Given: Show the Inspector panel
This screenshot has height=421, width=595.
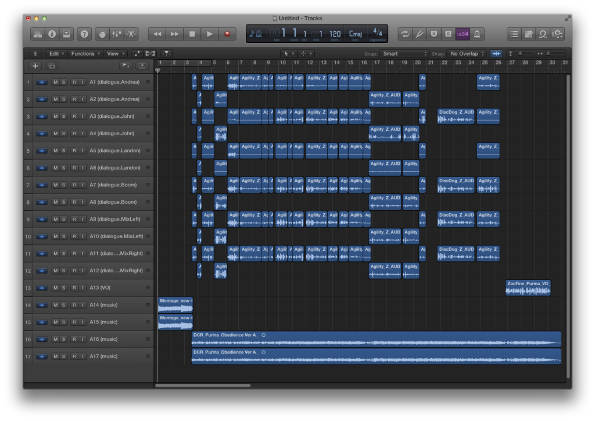Looking at the screenshot, I should click(52, 34).
